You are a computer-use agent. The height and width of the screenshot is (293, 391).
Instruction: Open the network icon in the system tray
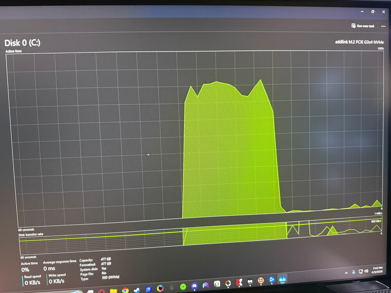pos(361,272)
